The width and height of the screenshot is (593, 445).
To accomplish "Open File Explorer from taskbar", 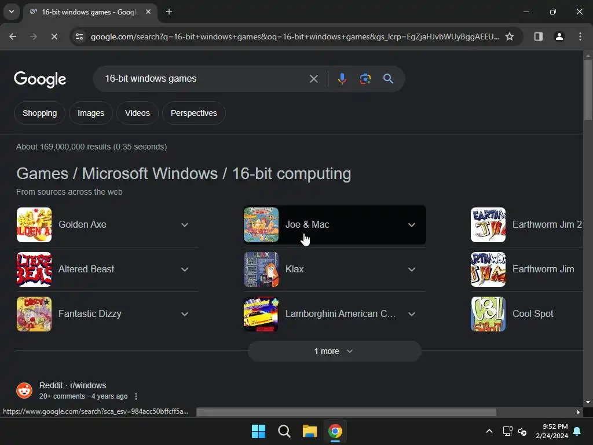I will (x=309, y=431).
